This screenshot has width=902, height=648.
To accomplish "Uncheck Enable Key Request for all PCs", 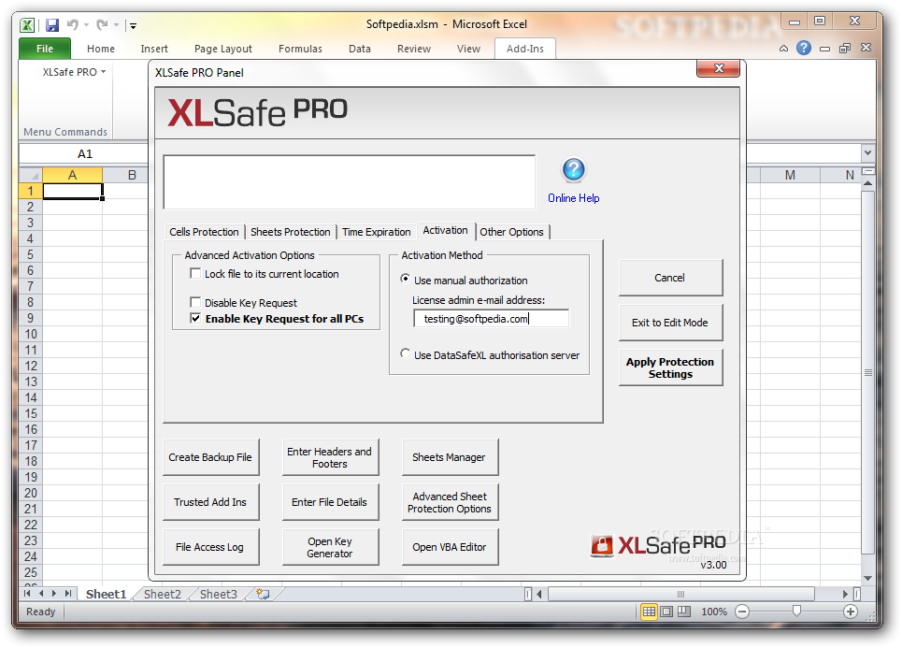I will [x=195, y=318].
